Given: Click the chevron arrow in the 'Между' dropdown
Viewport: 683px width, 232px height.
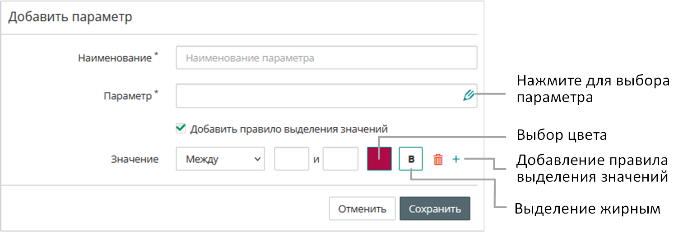Looking at the screenshot, I should (x=257, y=159).
